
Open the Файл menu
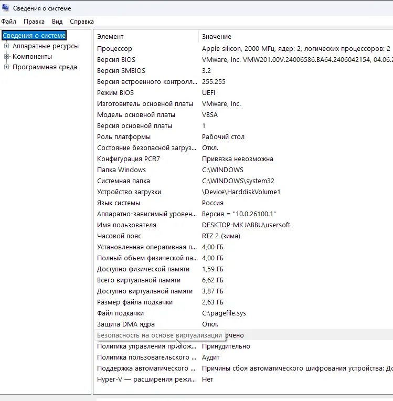click(x=9, y=22)
